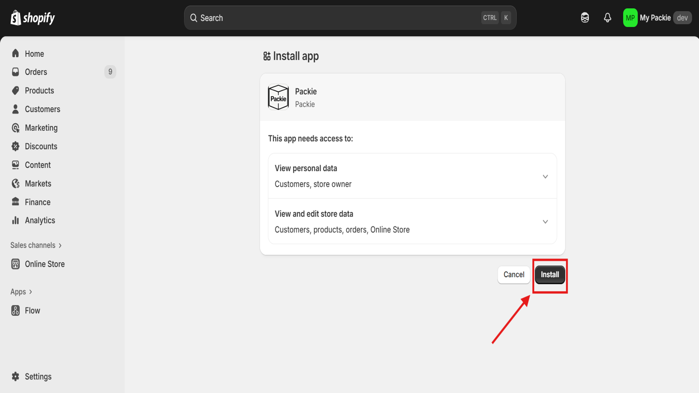This screenshot has height=393, width=699.
Task: Click the CTRL shortcut key hint
Action: 490,18
